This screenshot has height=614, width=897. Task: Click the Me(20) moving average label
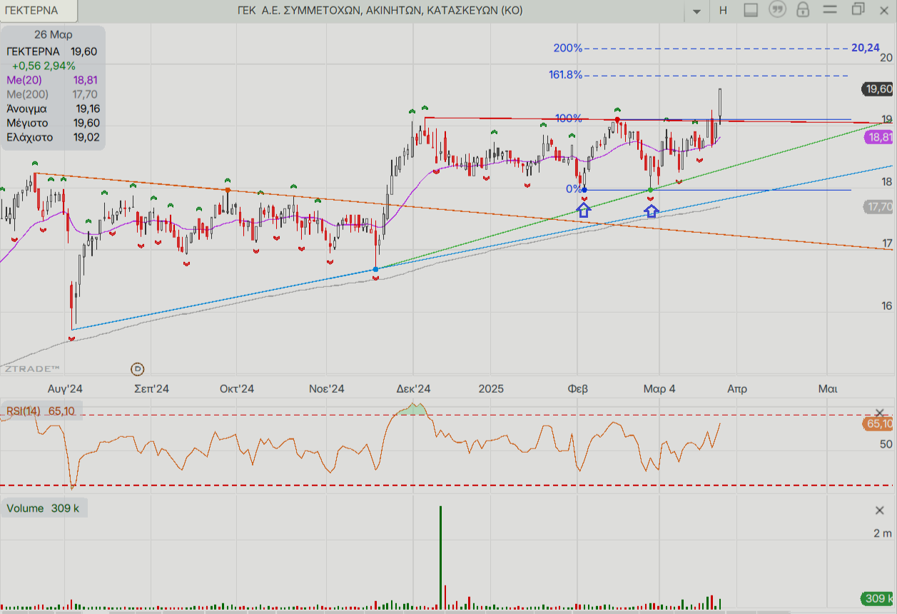pos(25,80)
